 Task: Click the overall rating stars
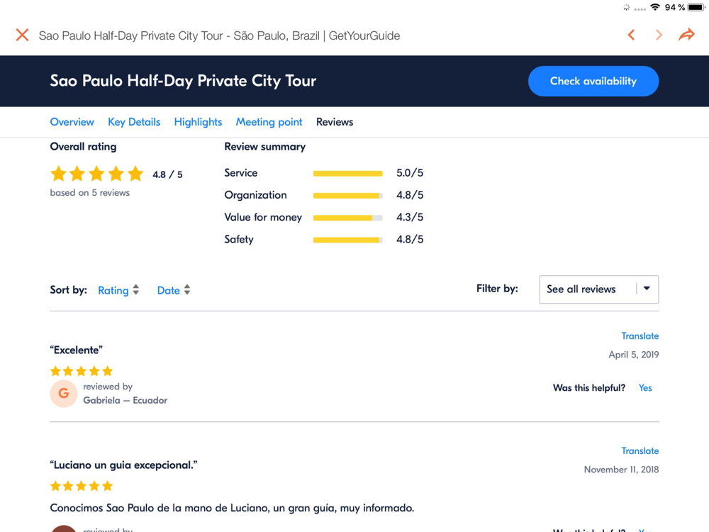point(96,174)
